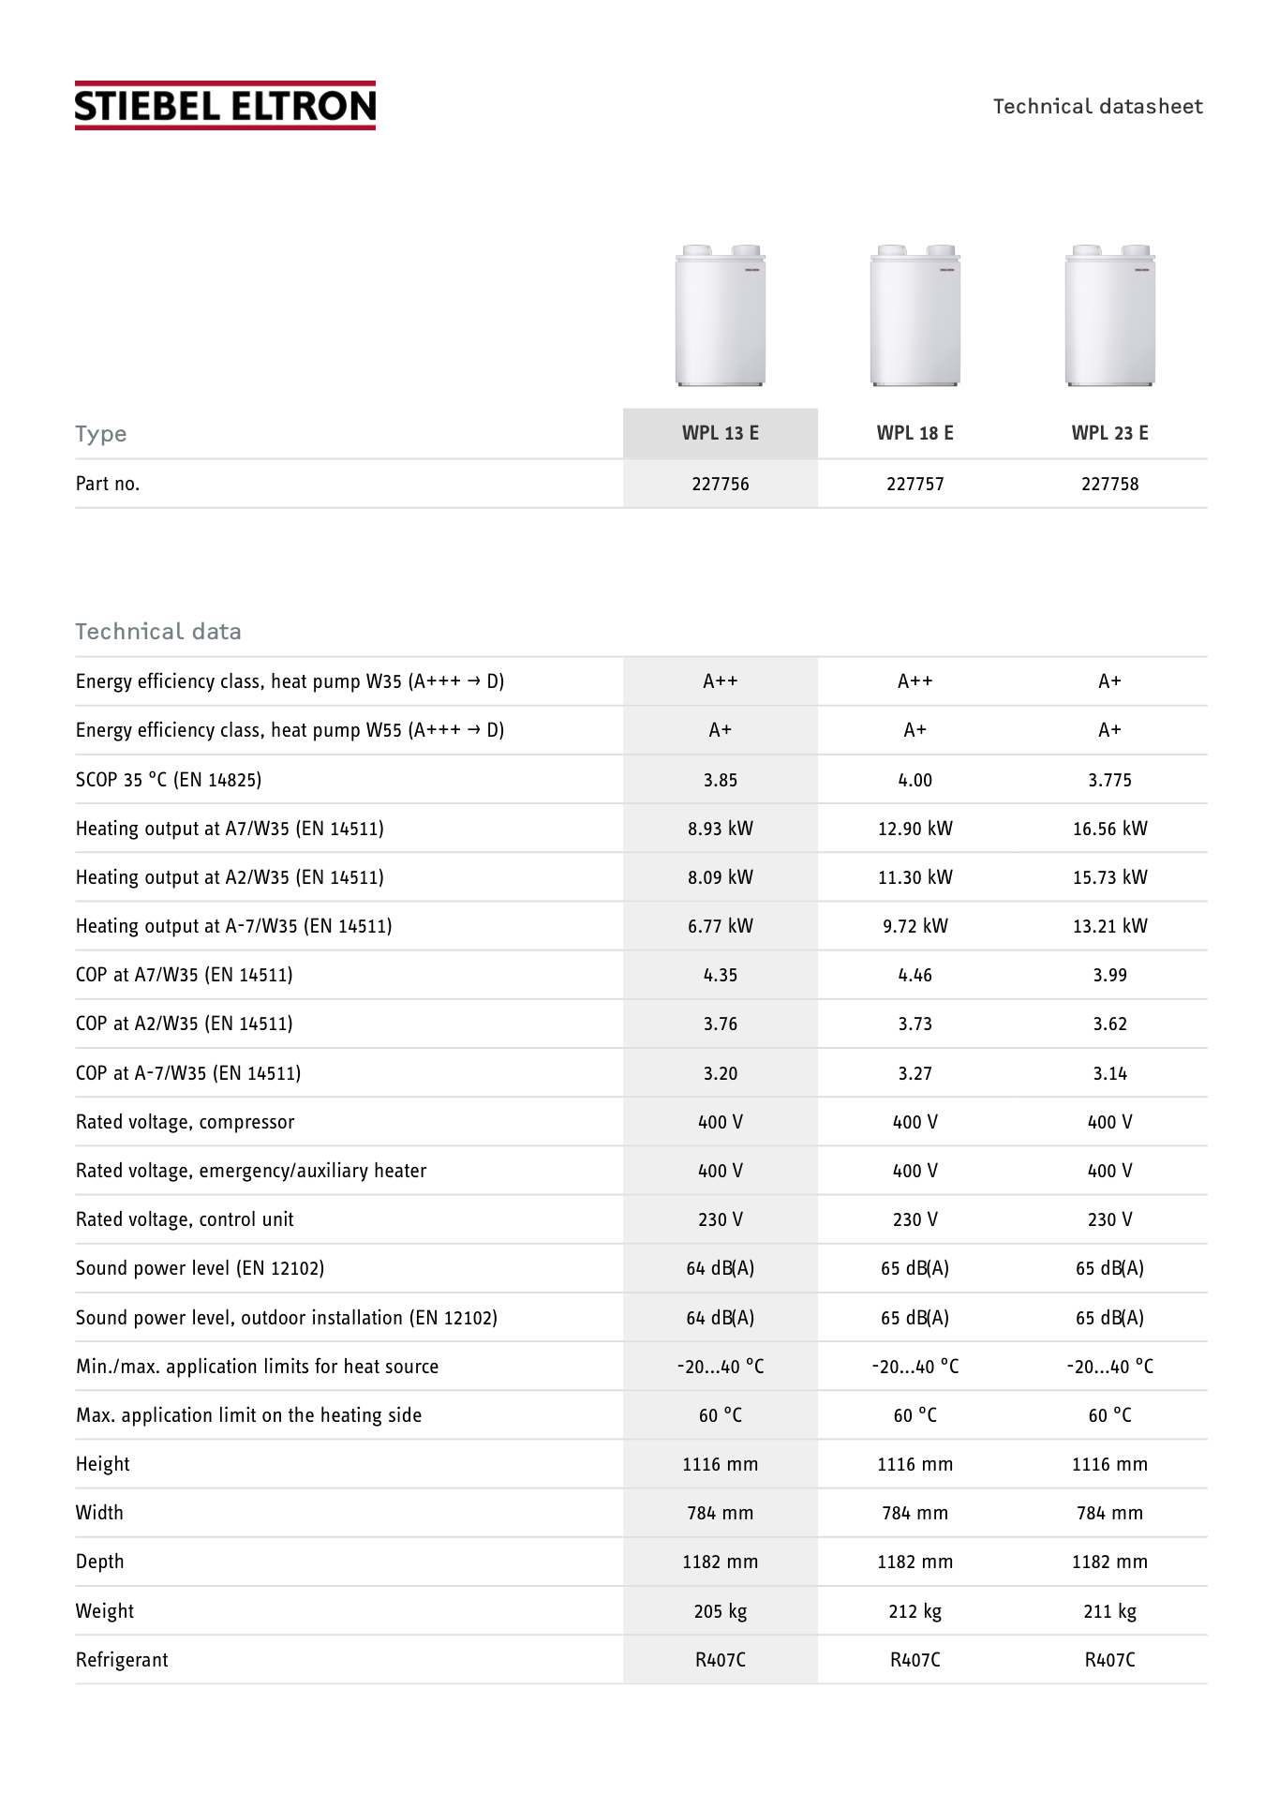Click the WPL 18 E column header
Screen dimensions: 1279x1809
(915, 433)
